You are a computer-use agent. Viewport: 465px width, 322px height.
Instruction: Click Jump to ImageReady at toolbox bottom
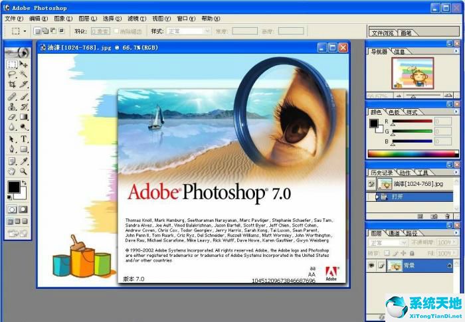pyautogui.click(x=17, y=233)
